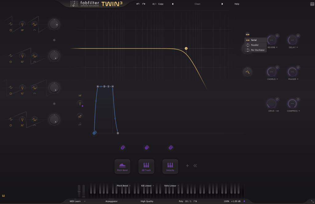
Task: Open the Help menu
Action: coord(237,4)
